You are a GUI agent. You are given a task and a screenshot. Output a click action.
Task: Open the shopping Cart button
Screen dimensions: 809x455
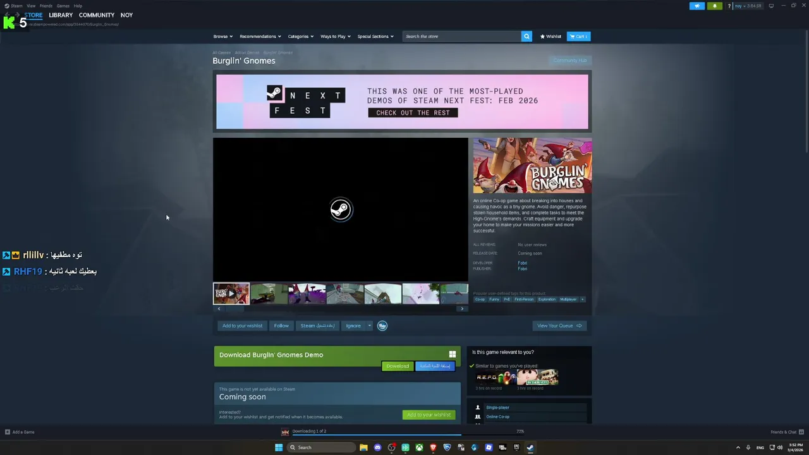(578, 36)
